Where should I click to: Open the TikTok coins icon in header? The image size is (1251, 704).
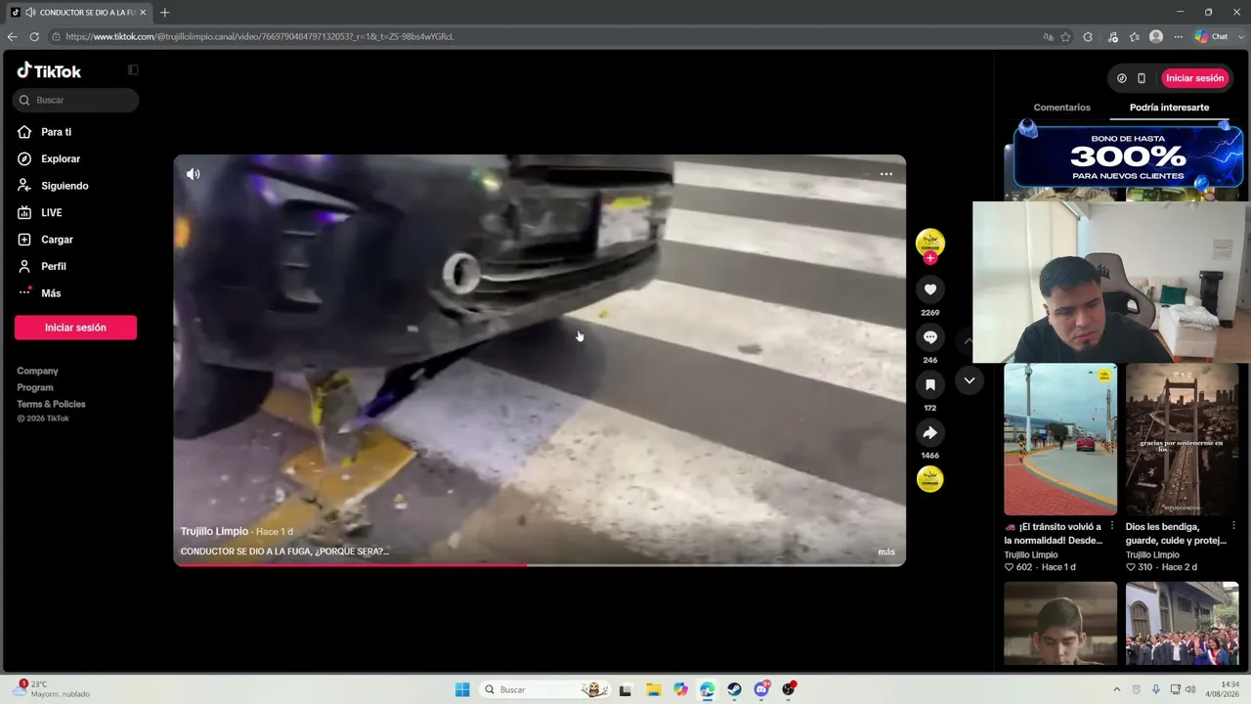pos(1122,78)
